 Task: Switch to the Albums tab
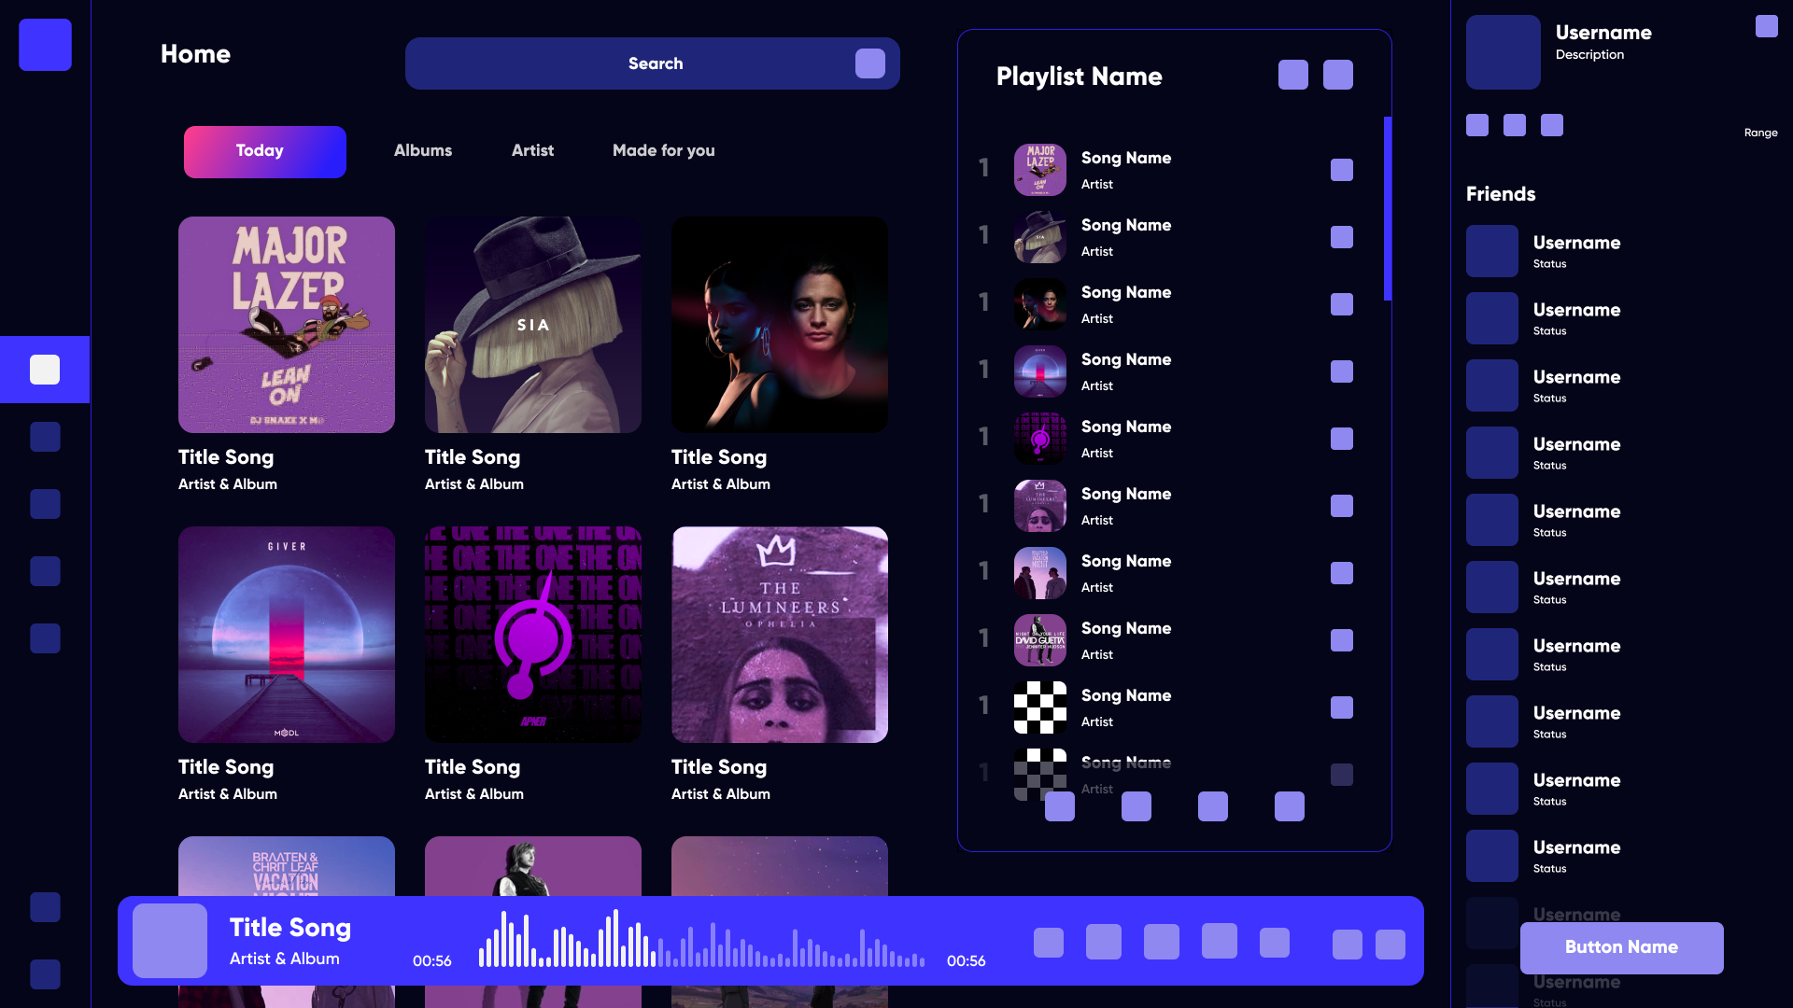click(422, 150)
